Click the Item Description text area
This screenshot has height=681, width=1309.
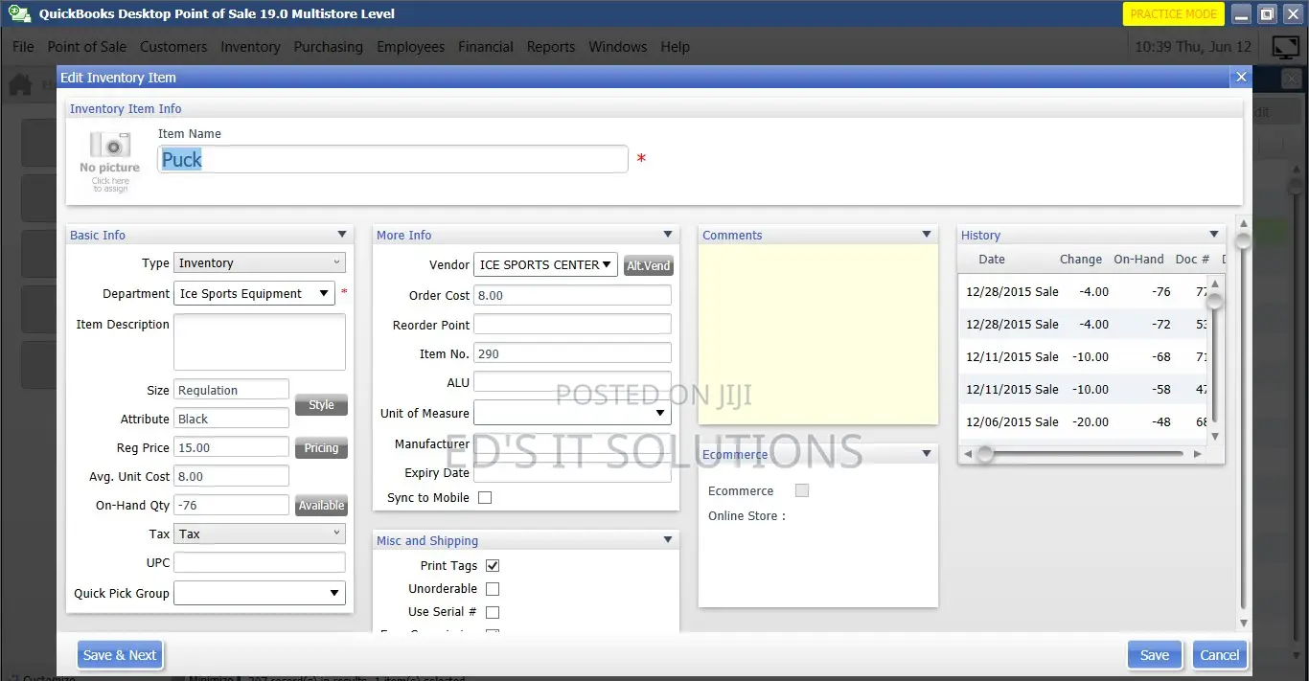click(x=260, y=342)
